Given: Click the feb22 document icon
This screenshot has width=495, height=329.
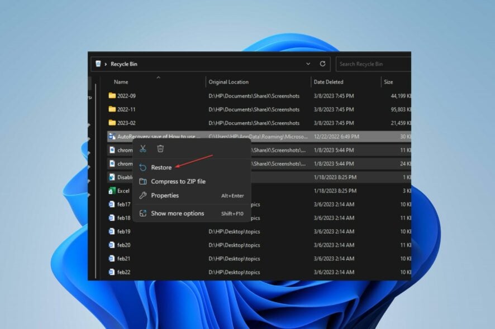Looking at the screenshot, I should (112, 272).
